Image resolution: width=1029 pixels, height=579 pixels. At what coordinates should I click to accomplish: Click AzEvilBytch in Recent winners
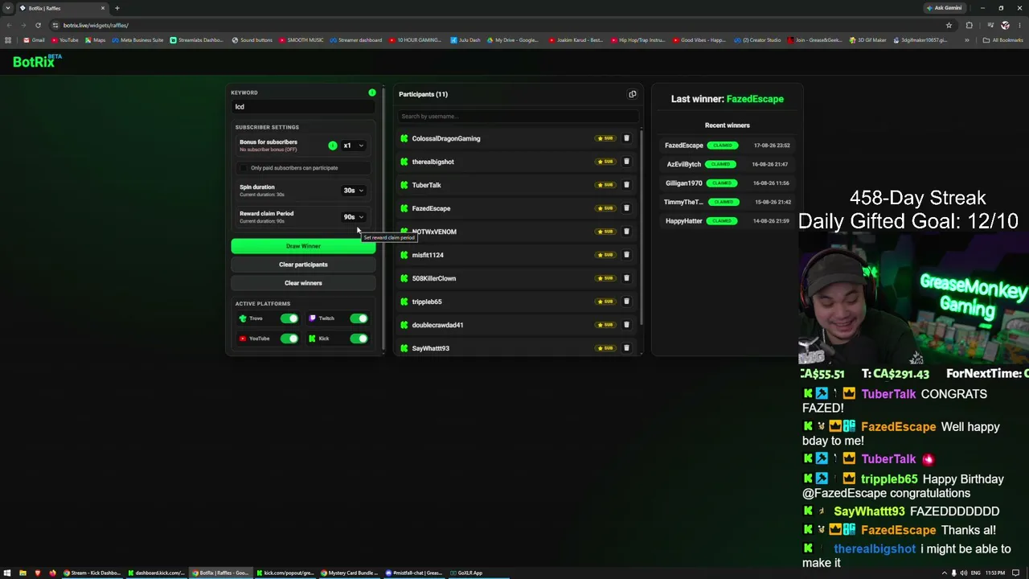pyautogui.click(x=684, y=164)
